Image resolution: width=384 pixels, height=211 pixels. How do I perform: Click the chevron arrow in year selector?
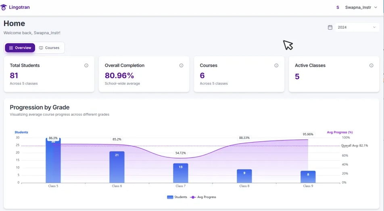tap(374, 27)
